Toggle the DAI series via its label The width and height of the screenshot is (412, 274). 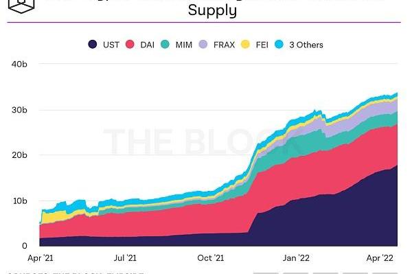tap(147, 45)
